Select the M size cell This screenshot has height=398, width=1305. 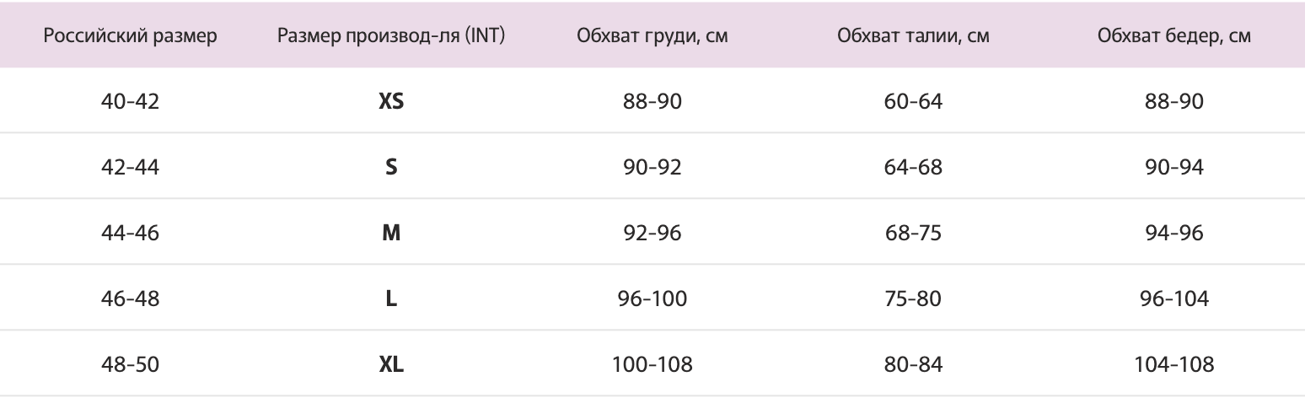(391, 233)
